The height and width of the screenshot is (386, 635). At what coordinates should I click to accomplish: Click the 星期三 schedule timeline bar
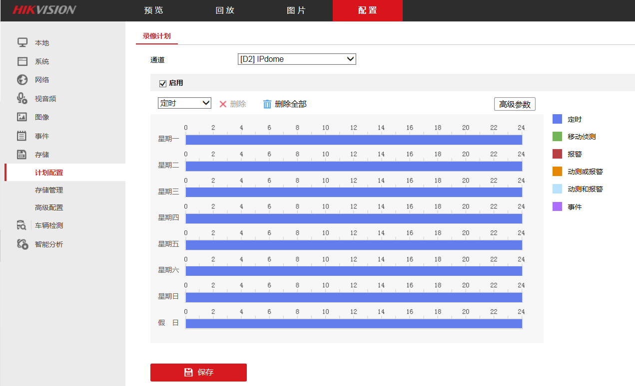(x=353, y=192)
